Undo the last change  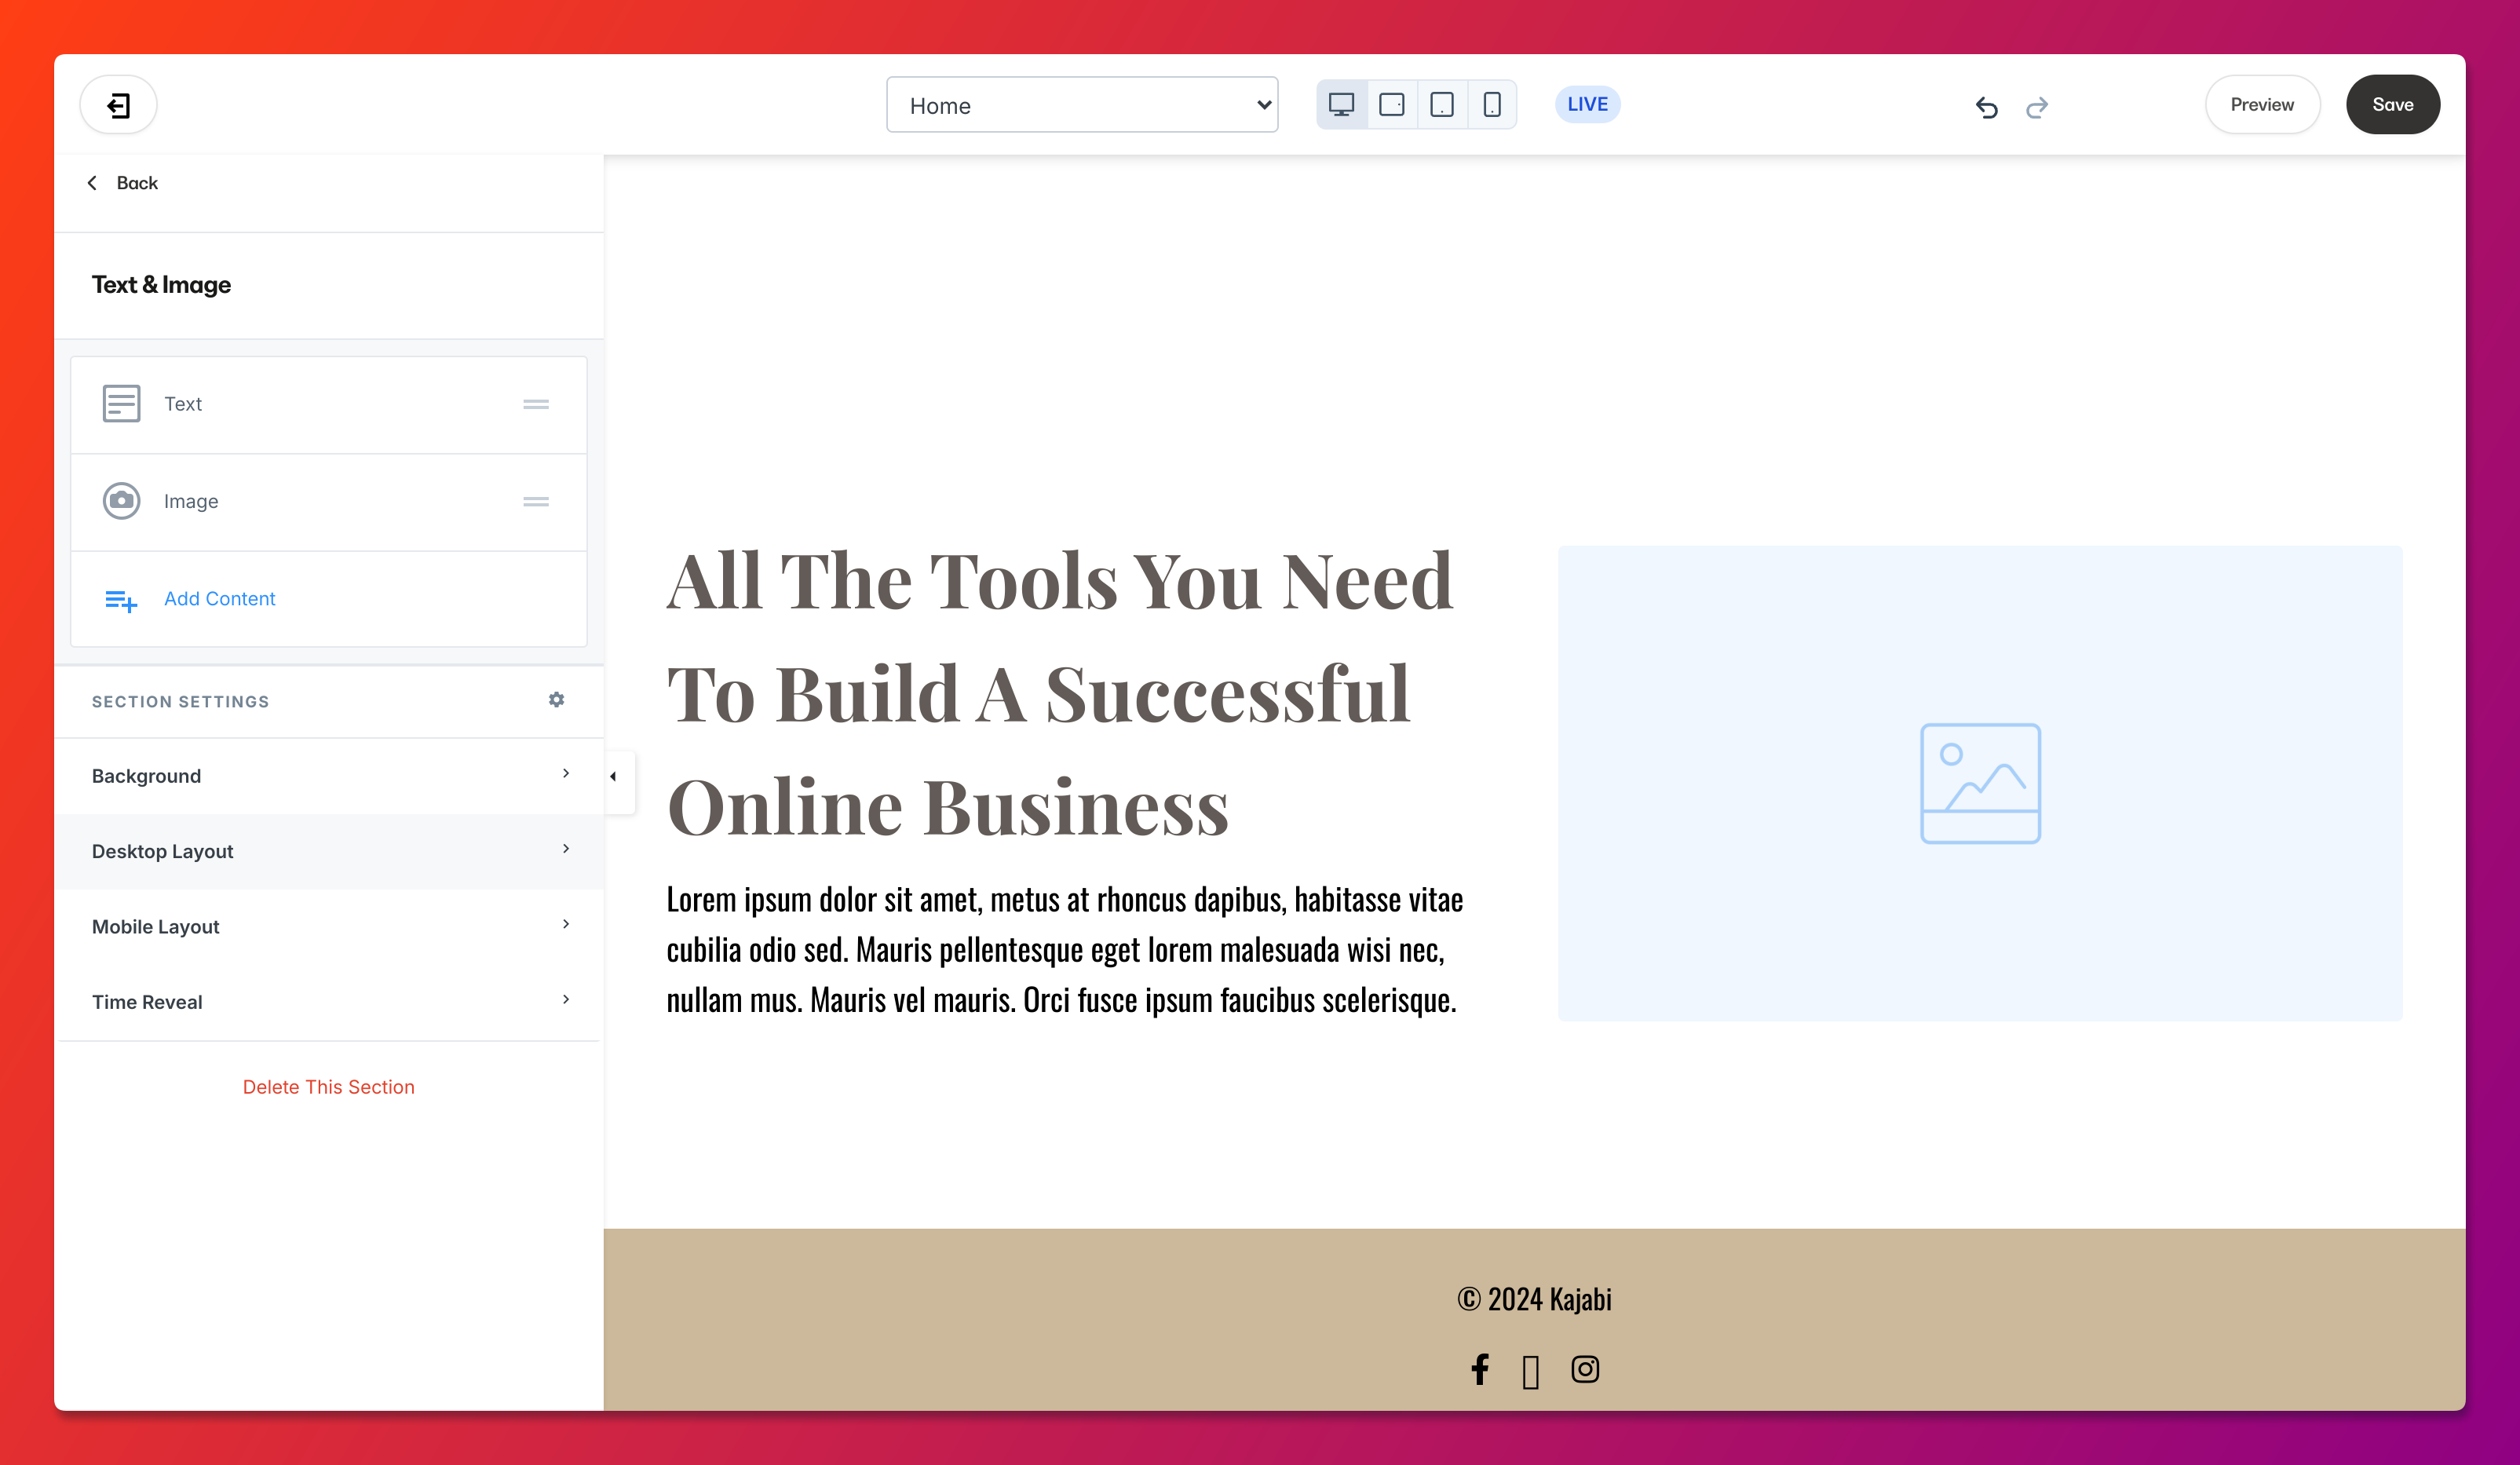[x=1986, y=107]
